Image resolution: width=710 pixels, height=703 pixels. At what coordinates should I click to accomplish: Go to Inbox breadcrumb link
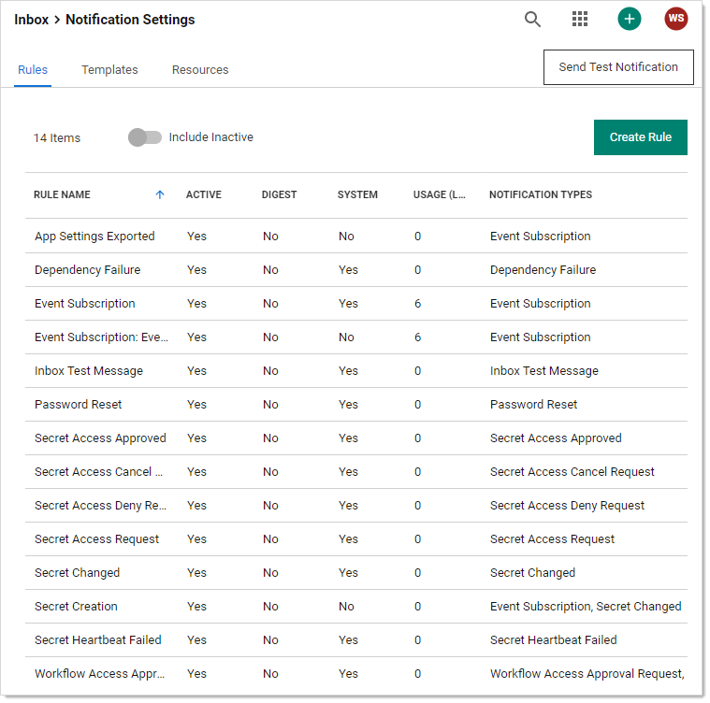pyautogui.click(x=31, y=20)
